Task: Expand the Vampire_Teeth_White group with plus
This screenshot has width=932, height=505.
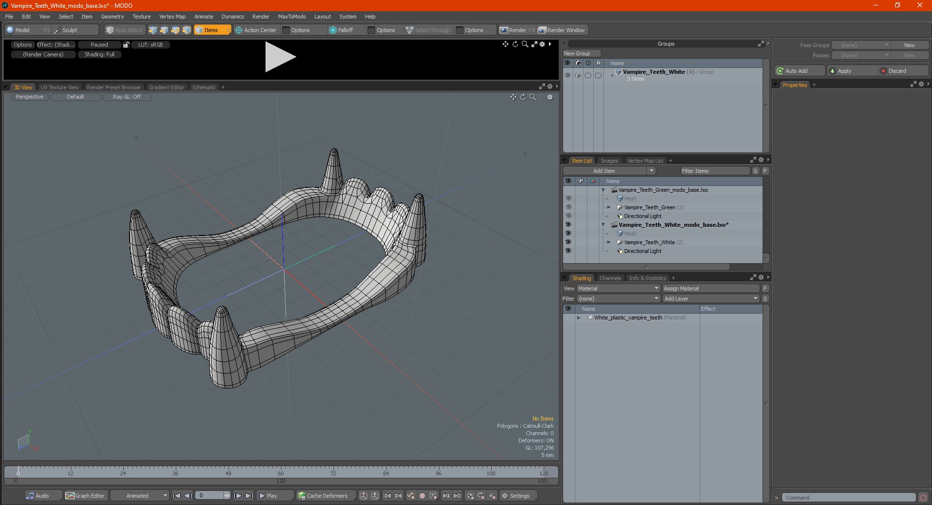Action: (x=612, y=75)
